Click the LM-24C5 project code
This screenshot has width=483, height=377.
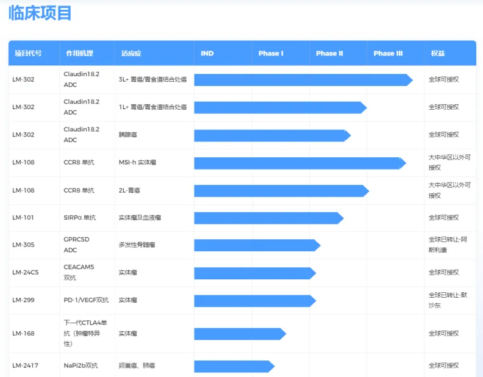(x=25, y=273)
